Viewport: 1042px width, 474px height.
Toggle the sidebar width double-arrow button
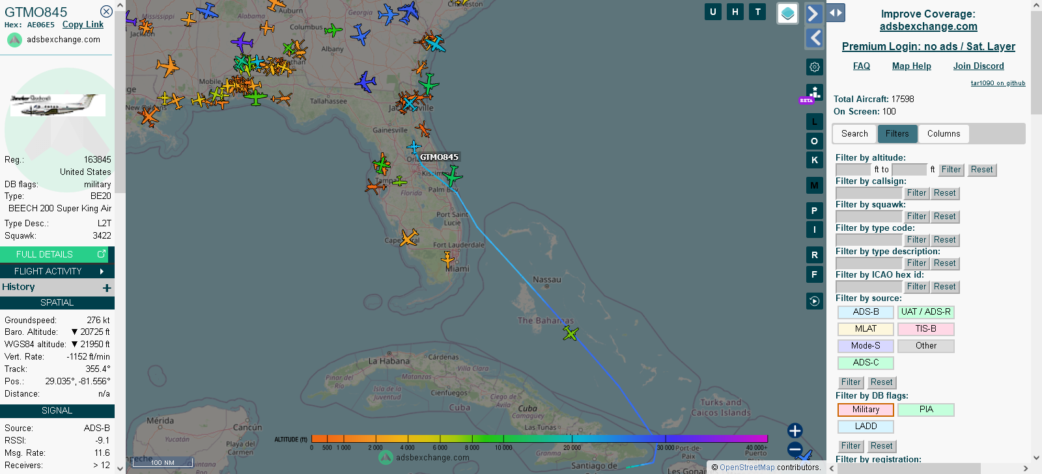(836, 12)
